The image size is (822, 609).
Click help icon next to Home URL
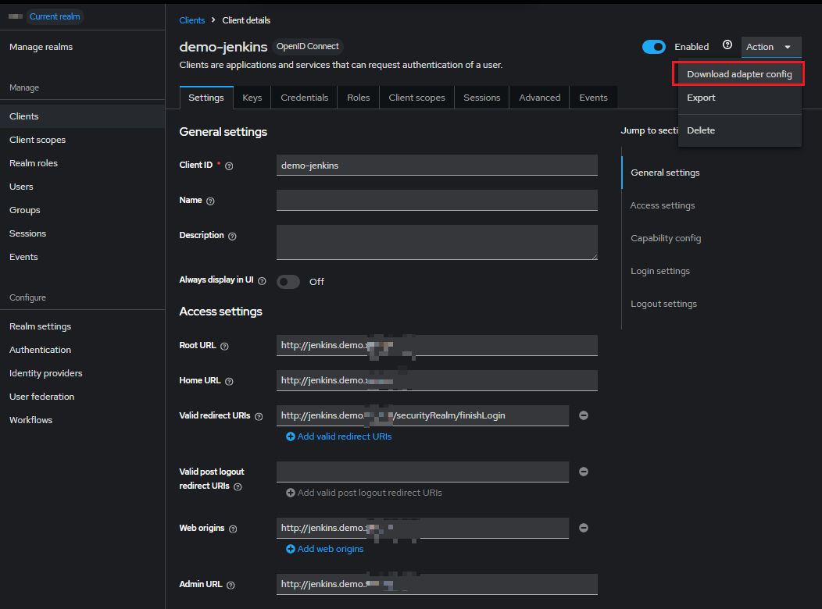pos(229,381)
